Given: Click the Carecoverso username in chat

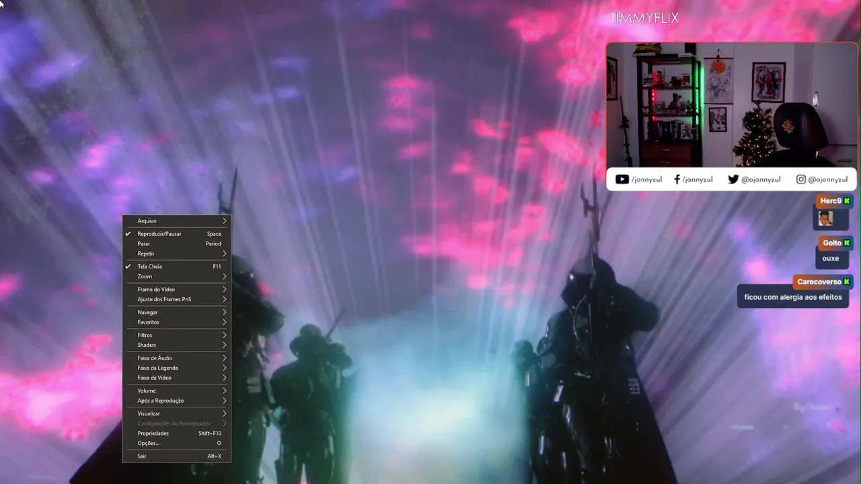Looking at the screenshot, I should tap(819, 282).
